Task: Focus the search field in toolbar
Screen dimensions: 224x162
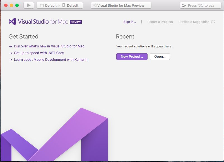Action: [201, 5]
